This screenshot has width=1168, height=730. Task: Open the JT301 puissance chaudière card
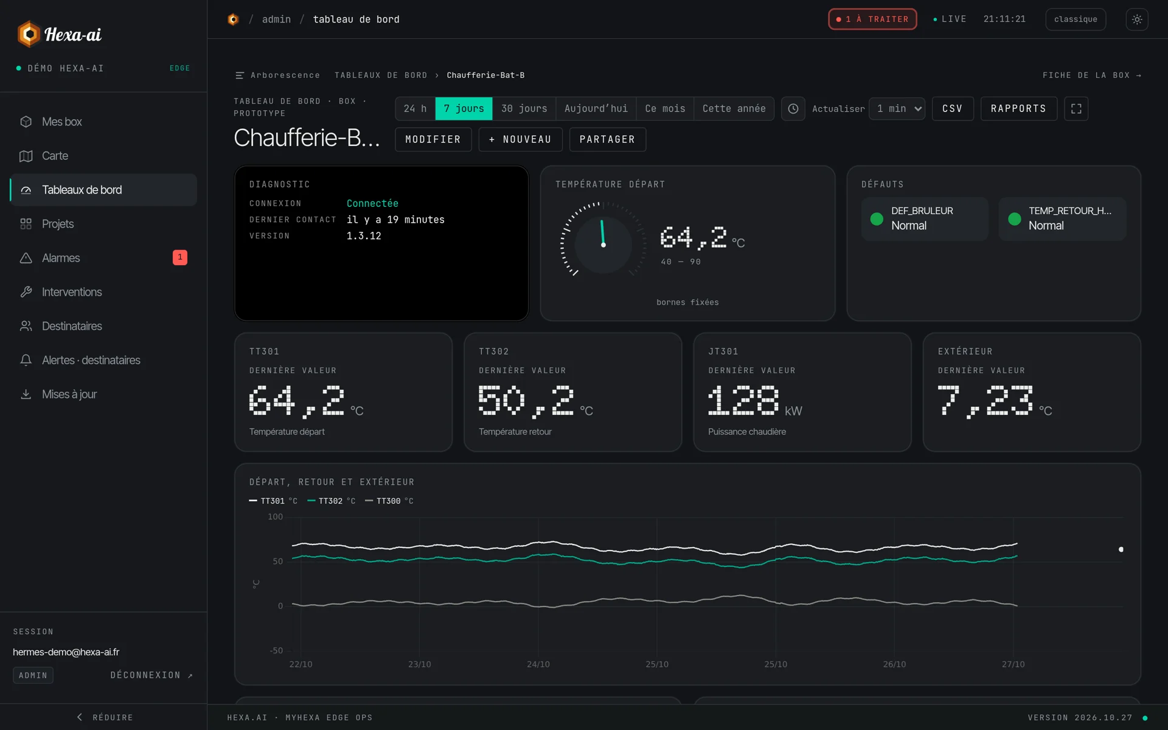[x=802, y=392]
